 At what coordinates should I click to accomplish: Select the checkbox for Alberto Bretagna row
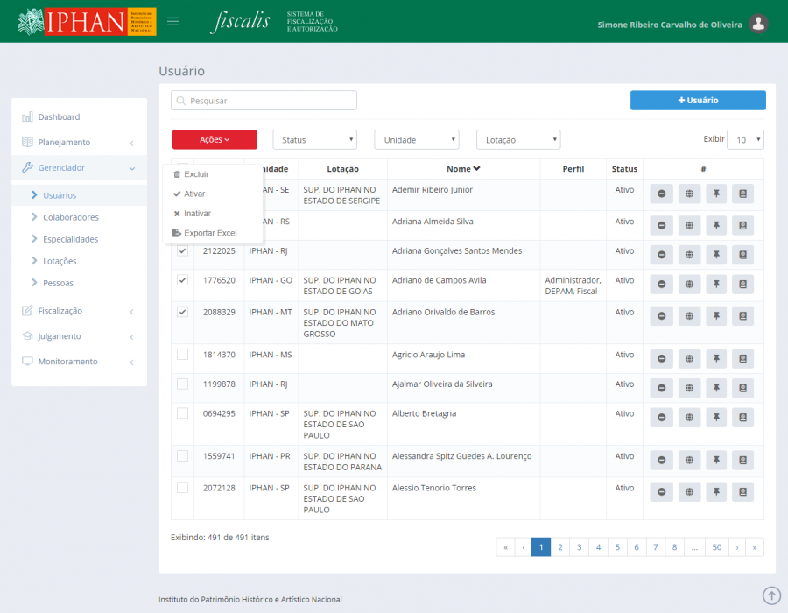[182, 413]
